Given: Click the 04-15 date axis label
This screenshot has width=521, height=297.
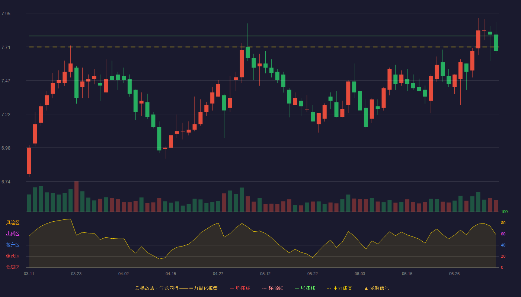Looking at the screenshot, I should coord(171,274).
